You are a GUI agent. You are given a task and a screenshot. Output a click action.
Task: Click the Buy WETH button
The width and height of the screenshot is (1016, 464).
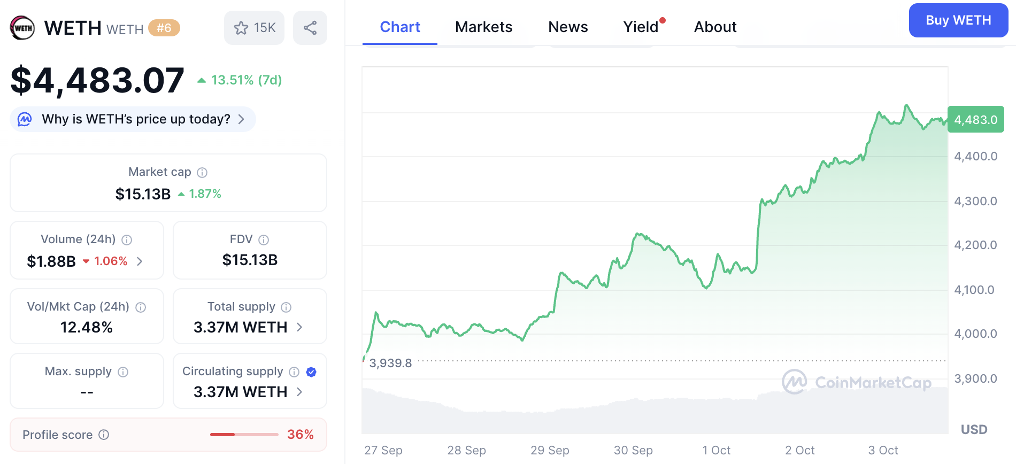958,20
